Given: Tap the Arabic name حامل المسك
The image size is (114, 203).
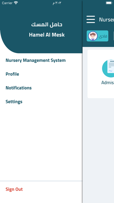Looking at the screenshot, I should (x=47, y=24).
